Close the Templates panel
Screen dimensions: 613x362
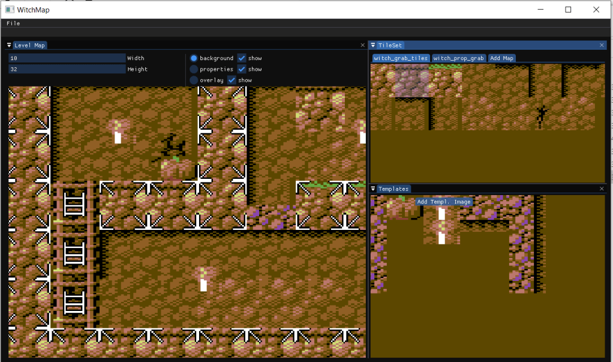click(602, 189)
